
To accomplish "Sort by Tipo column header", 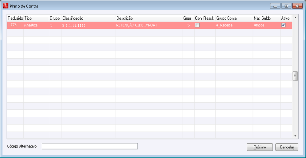I will pos(36,18).
